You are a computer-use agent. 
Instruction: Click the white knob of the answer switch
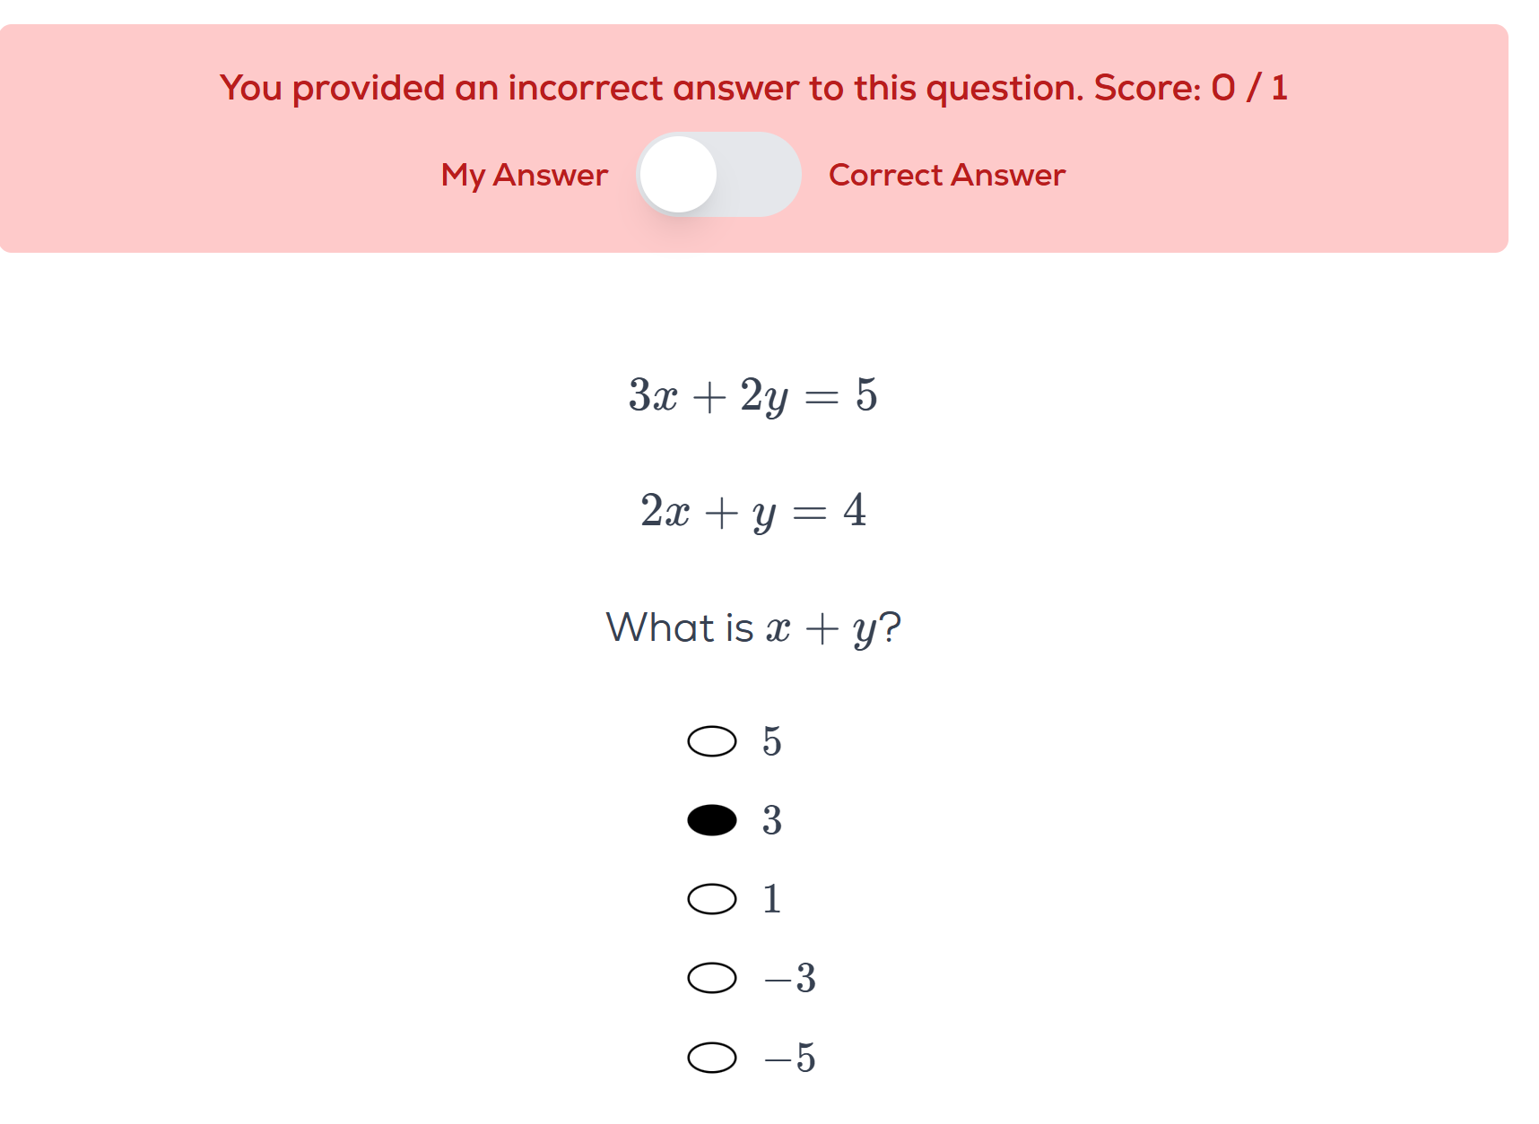[679, 175]
